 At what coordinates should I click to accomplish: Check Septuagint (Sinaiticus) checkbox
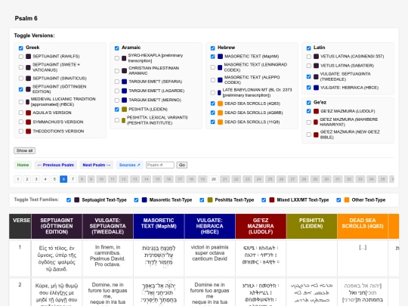point(21,79)
